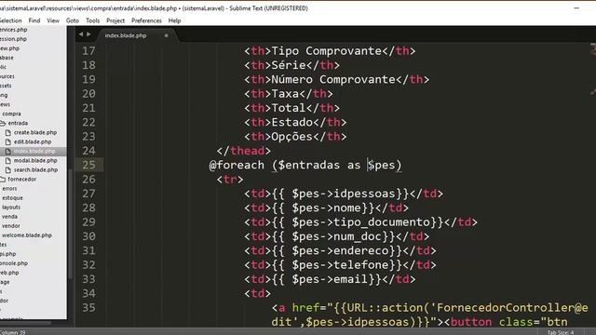Select the fornecedor folder label
The width and height of the screenshot is (596, 335).
21,180
